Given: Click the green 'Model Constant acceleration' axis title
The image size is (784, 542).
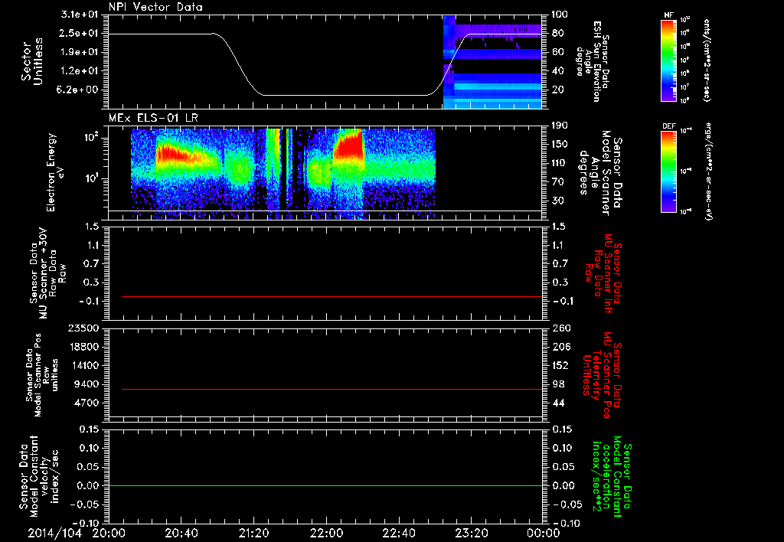Looking at the screenshot, I should click(612, 478).
